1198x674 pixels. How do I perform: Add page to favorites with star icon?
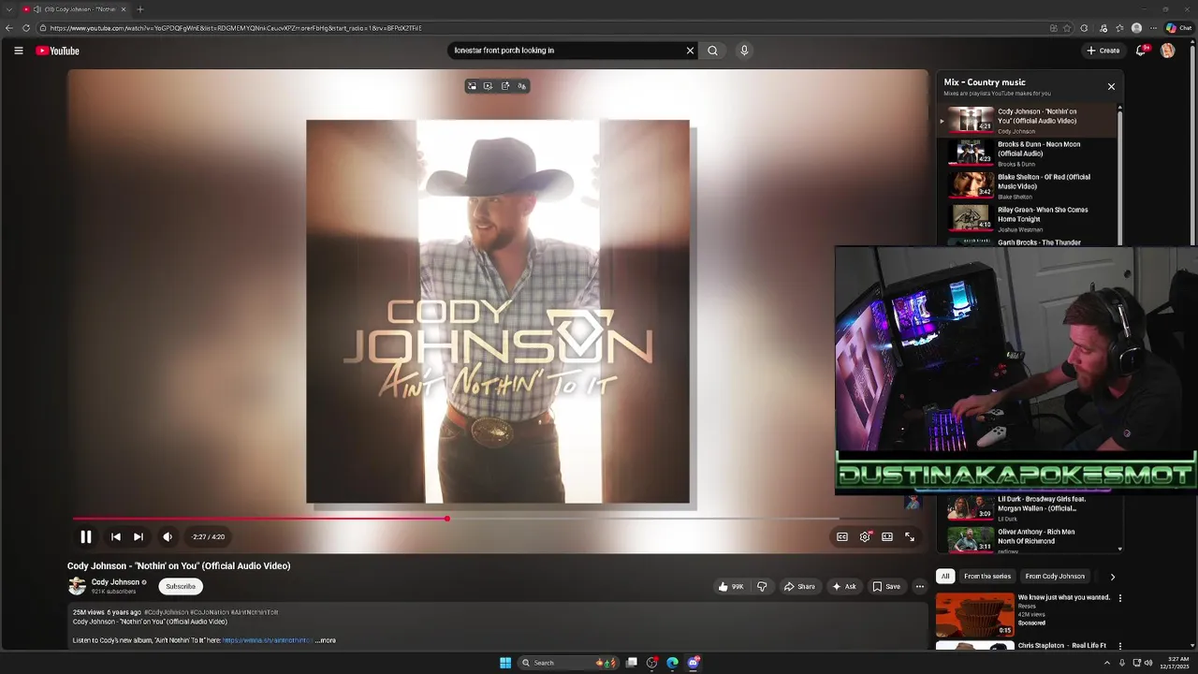click(1067, 28)
